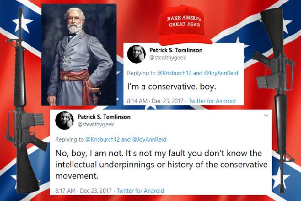Image resolution: width=301 pixels, height=201 pixels.
Task: Click the profile avatar on the 8:17 AM tweet
Action: (x=65, y=120)
